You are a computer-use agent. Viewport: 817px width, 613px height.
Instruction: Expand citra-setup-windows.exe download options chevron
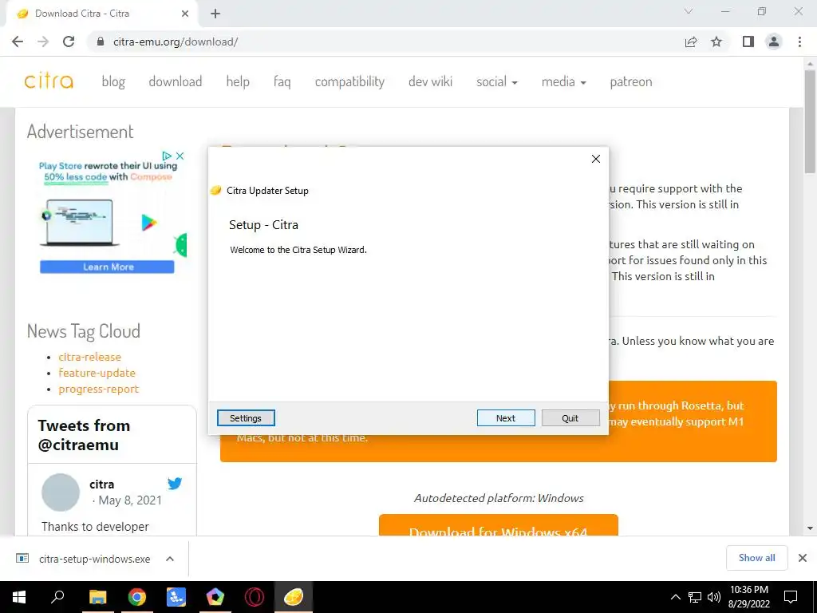170,559
